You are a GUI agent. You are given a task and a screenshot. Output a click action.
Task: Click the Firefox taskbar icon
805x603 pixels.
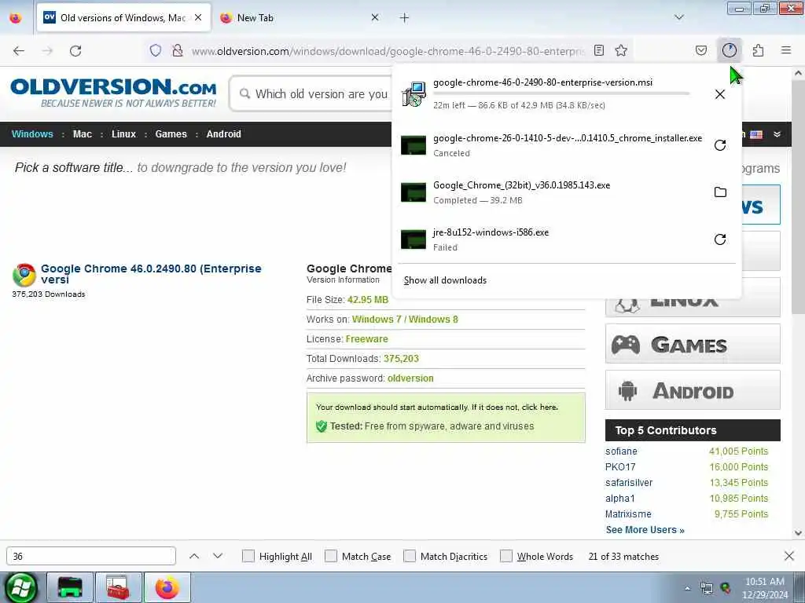167,587
